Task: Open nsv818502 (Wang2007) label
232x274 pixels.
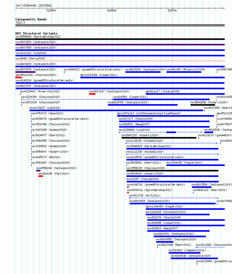Action: 135,124
